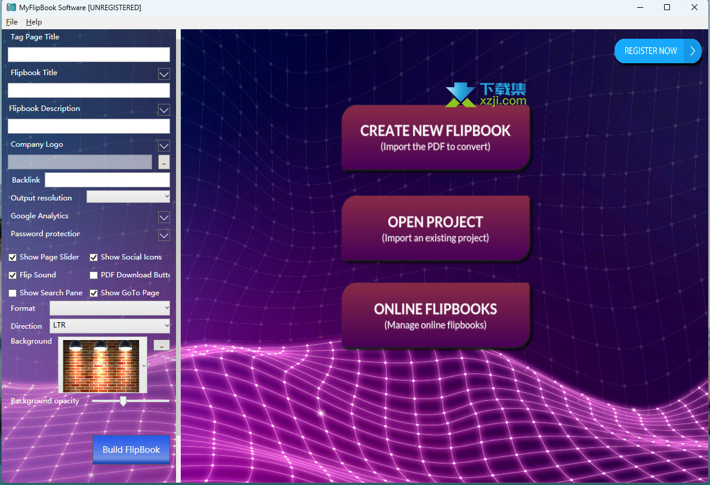The image size is (710, 485).
Task: Open the background thumbnail list arrow
Action: pyautogui.click(x=144, y=366)
